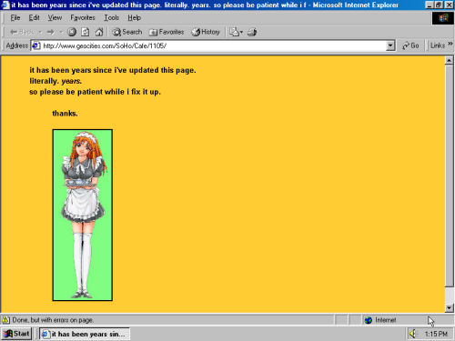This screenshot has height=341, width=455.
Task: Click the 1:15 PM clock
Action: [x=436, y=334]
